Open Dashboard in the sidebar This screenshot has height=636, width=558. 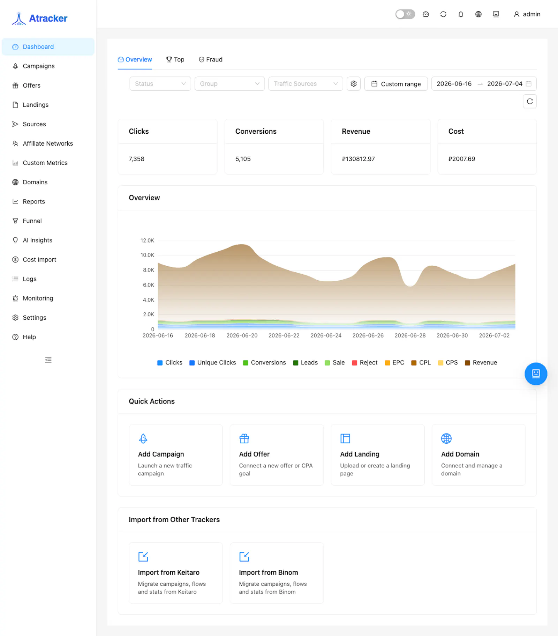(x=48, y=47)
